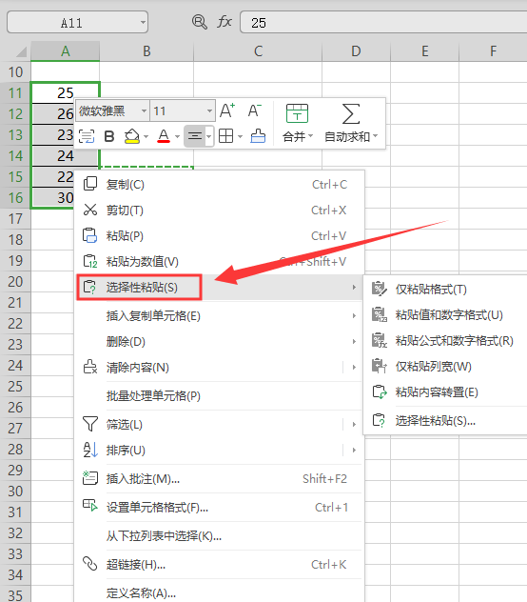Click the format painter brush icon
527x602 pixels.
(x=258, y=136)
